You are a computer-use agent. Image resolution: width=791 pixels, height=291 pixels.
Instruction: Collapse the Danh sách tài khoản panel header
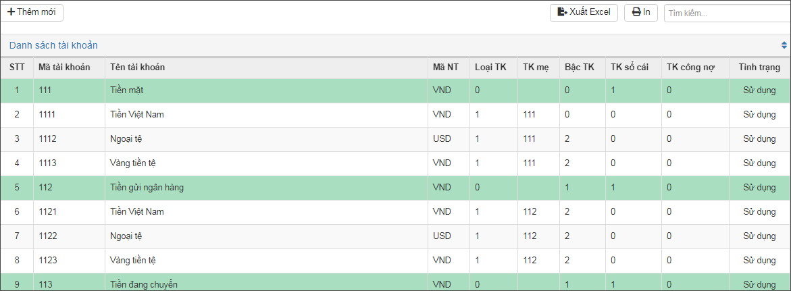396,45
